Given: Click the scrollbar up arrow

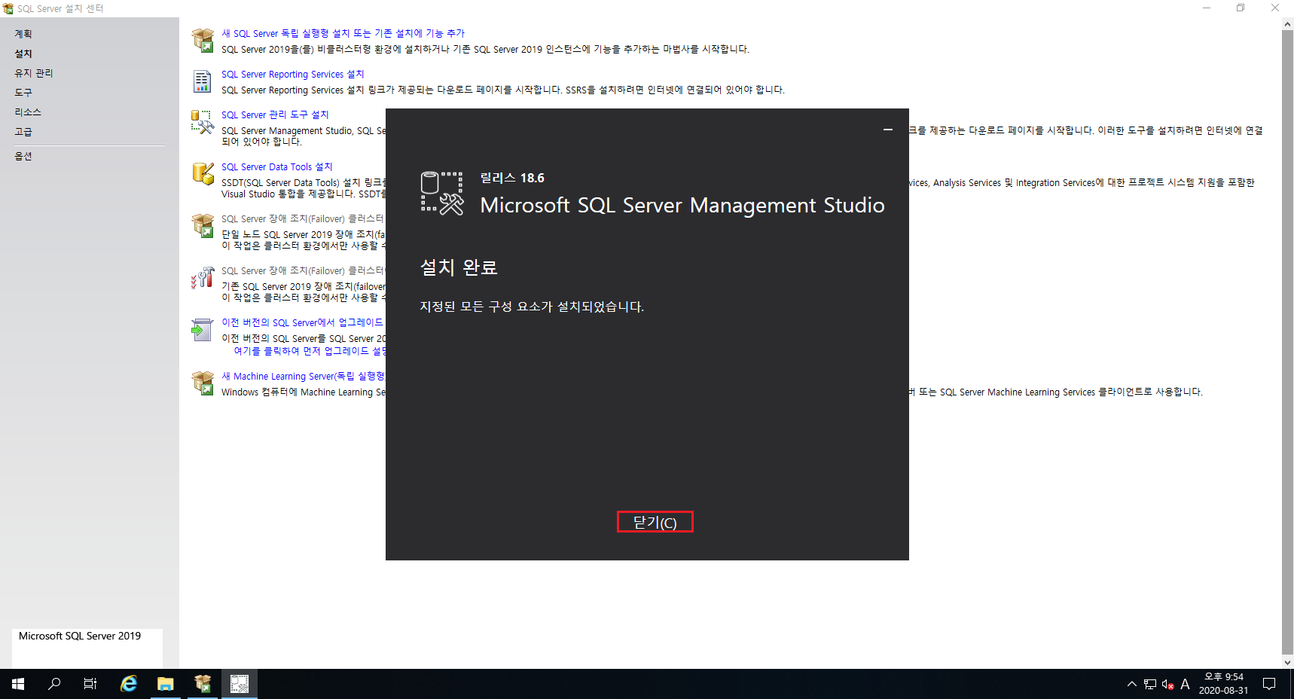Looking at the screenshot, I should click(x=1288, y=24).
